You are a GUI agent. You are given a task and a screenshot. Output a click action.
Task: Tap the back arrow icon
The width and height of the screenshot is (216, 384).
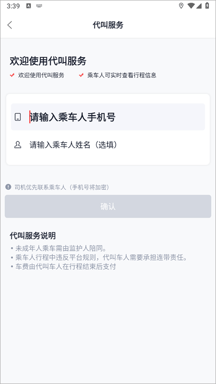(x=9, y=25)
